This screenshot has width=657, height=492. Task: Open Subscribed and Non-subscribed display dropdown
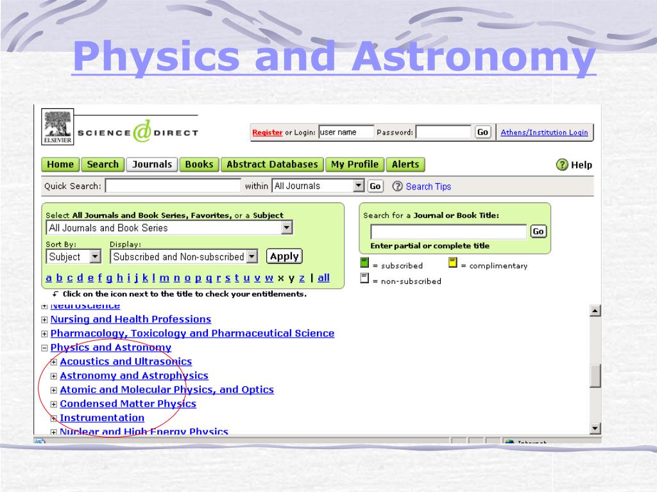[184, 256]
